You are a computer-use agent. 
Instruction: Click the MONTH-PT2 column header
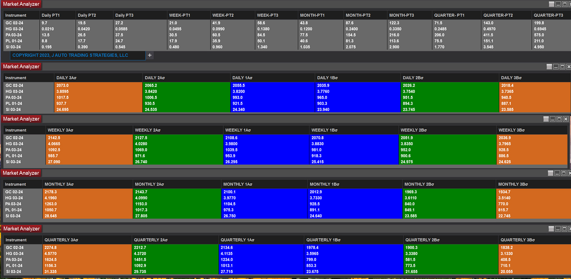[x=365, y=15]
